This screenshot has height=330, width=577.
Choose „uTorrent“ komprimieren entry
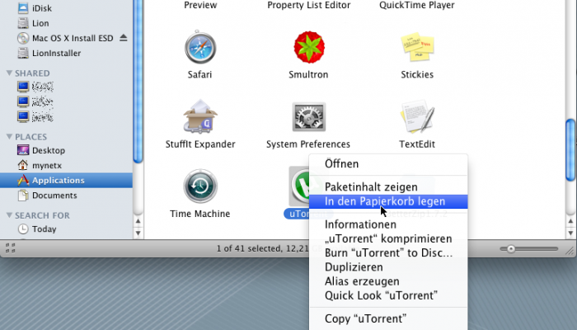[x=388, y=238]
